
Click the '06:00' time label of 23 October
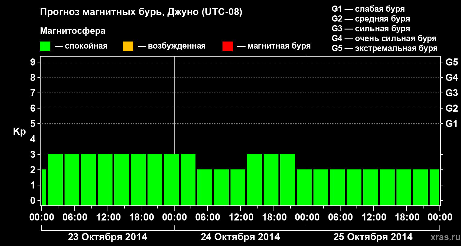pos(75,217)
